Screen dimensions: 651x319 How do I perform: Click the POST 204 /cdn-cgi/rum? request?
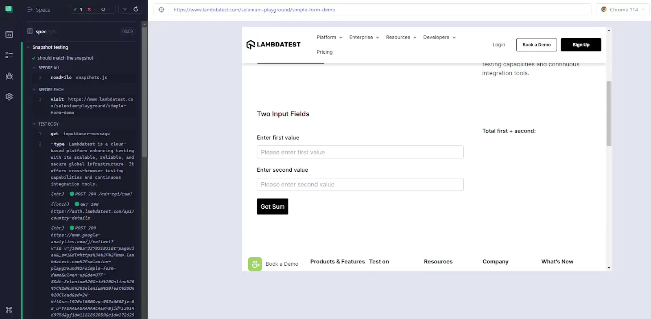pos(92,194)
